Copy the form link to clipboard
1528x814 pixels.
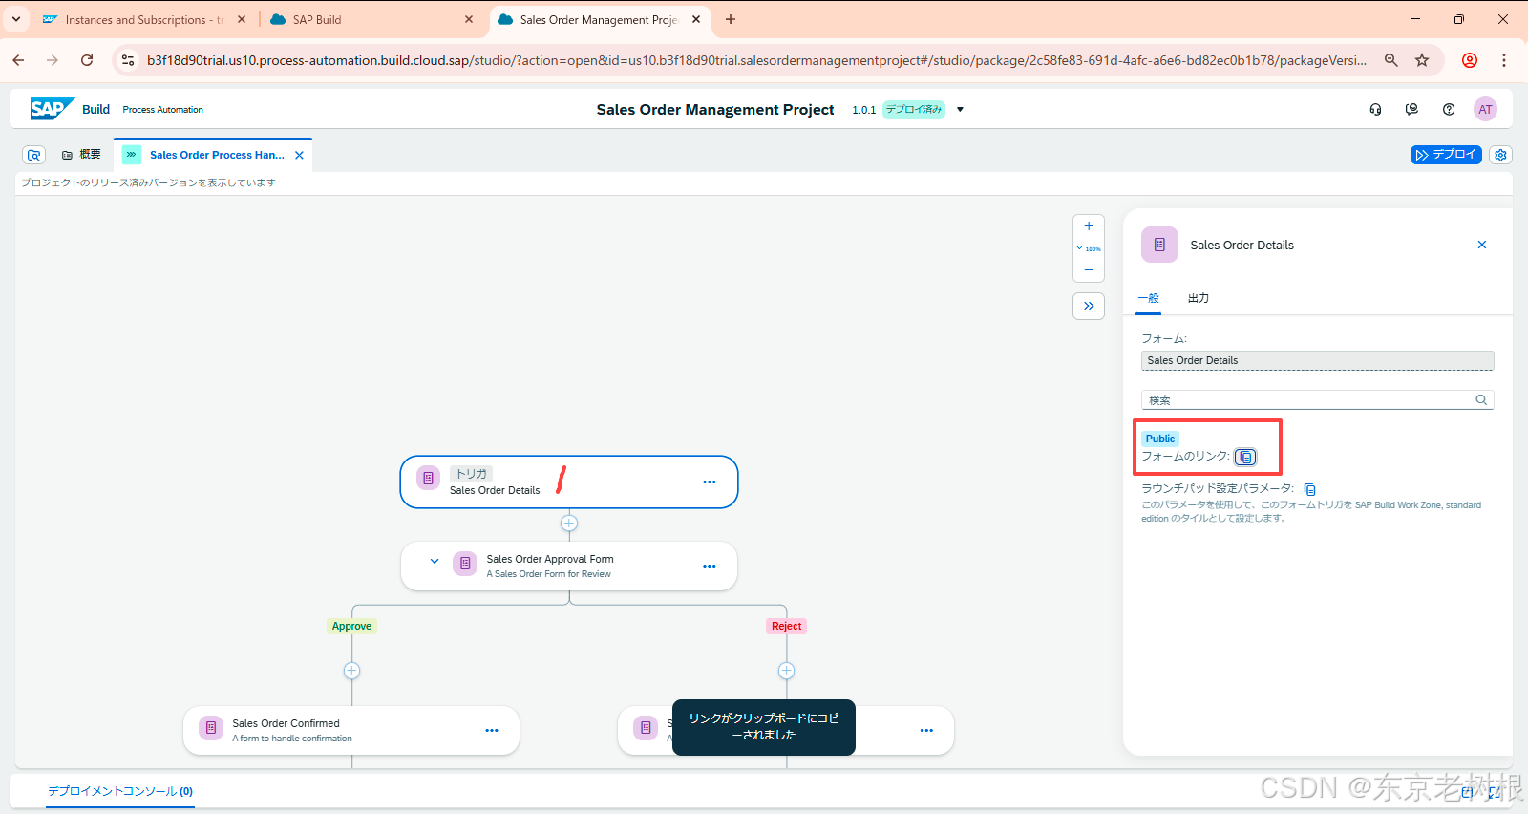pos(1245,457)
